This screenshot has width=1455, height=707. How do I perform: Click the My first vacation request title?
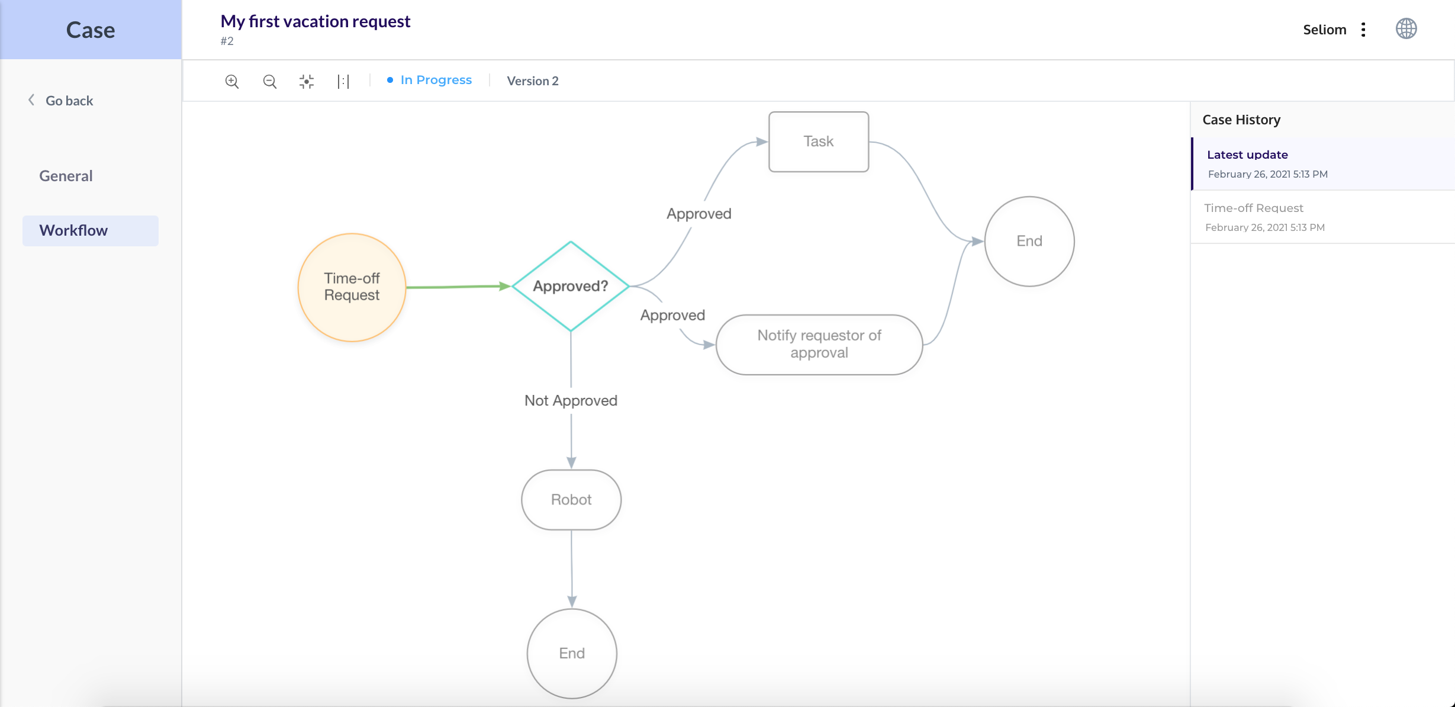(x=316, y=21)
